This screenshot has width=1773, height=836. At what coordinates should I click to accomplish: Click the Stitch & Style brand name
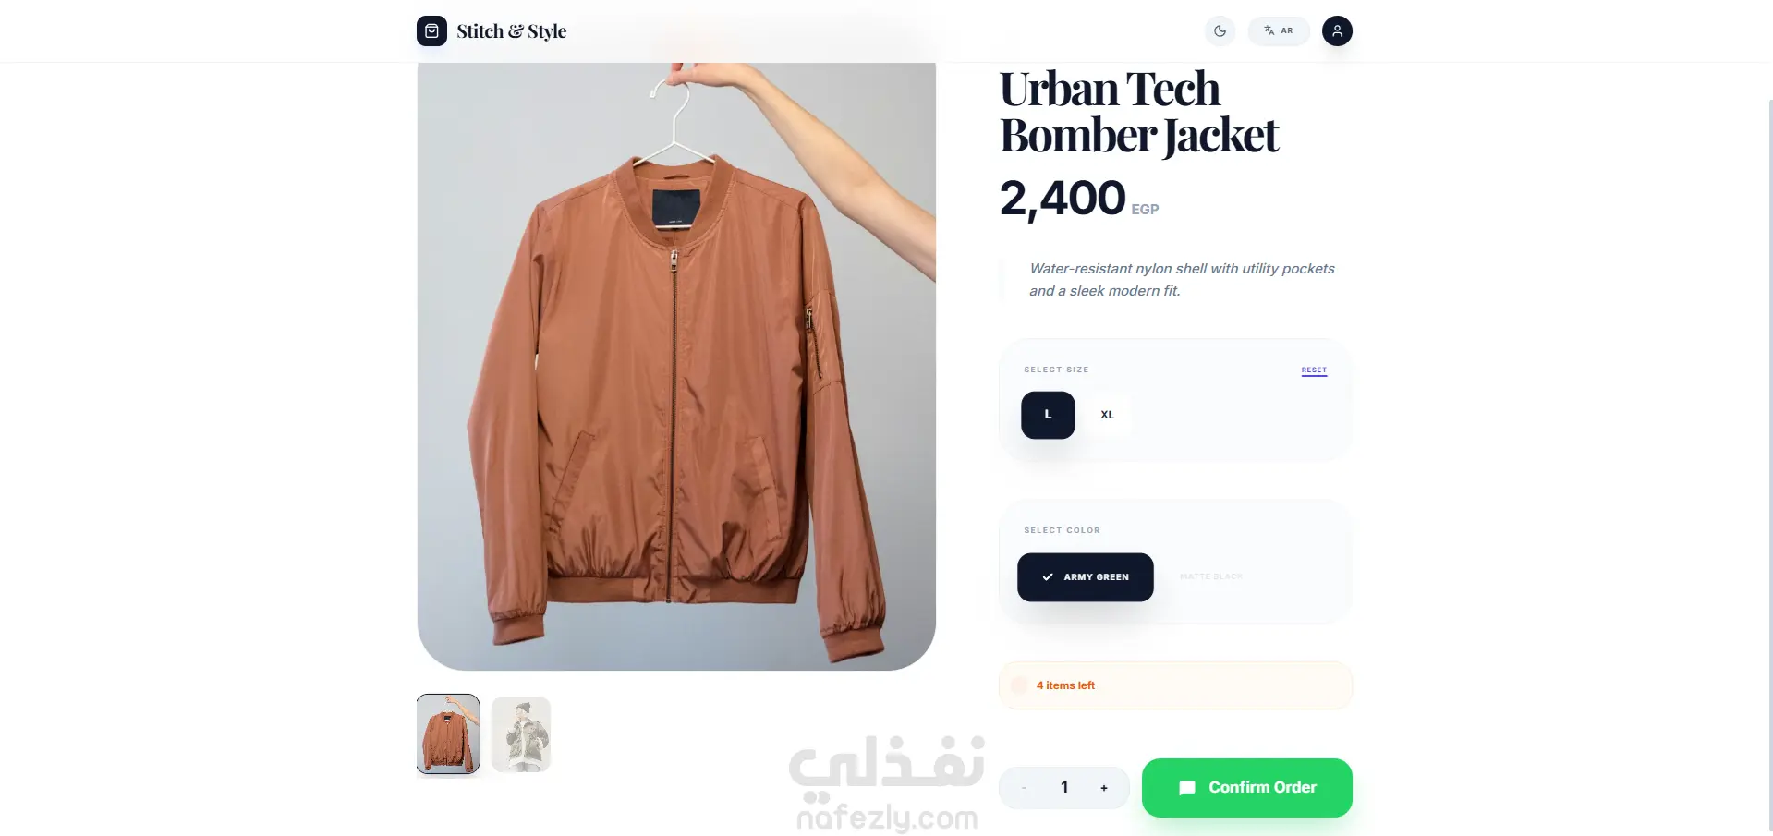(511, 31)
